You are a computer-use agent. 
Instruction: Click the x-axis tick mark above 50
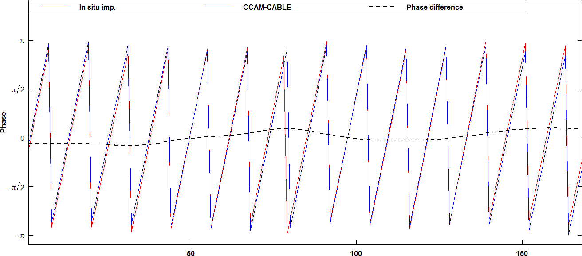(x=191, y=246)
